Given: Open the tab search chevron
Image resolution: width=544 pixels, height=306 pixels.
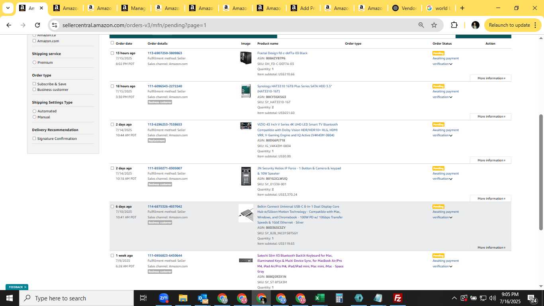Looking at the screenshot, I should tap(8, 8).
